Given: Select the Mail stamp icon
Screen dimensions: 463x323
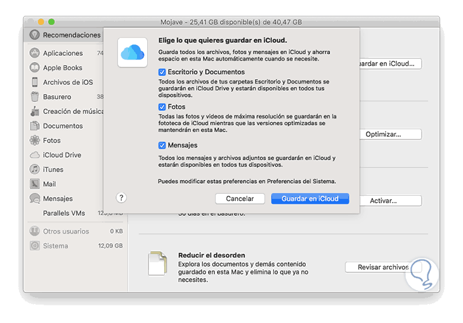Looking at the screenshot, I should point(34,184).
